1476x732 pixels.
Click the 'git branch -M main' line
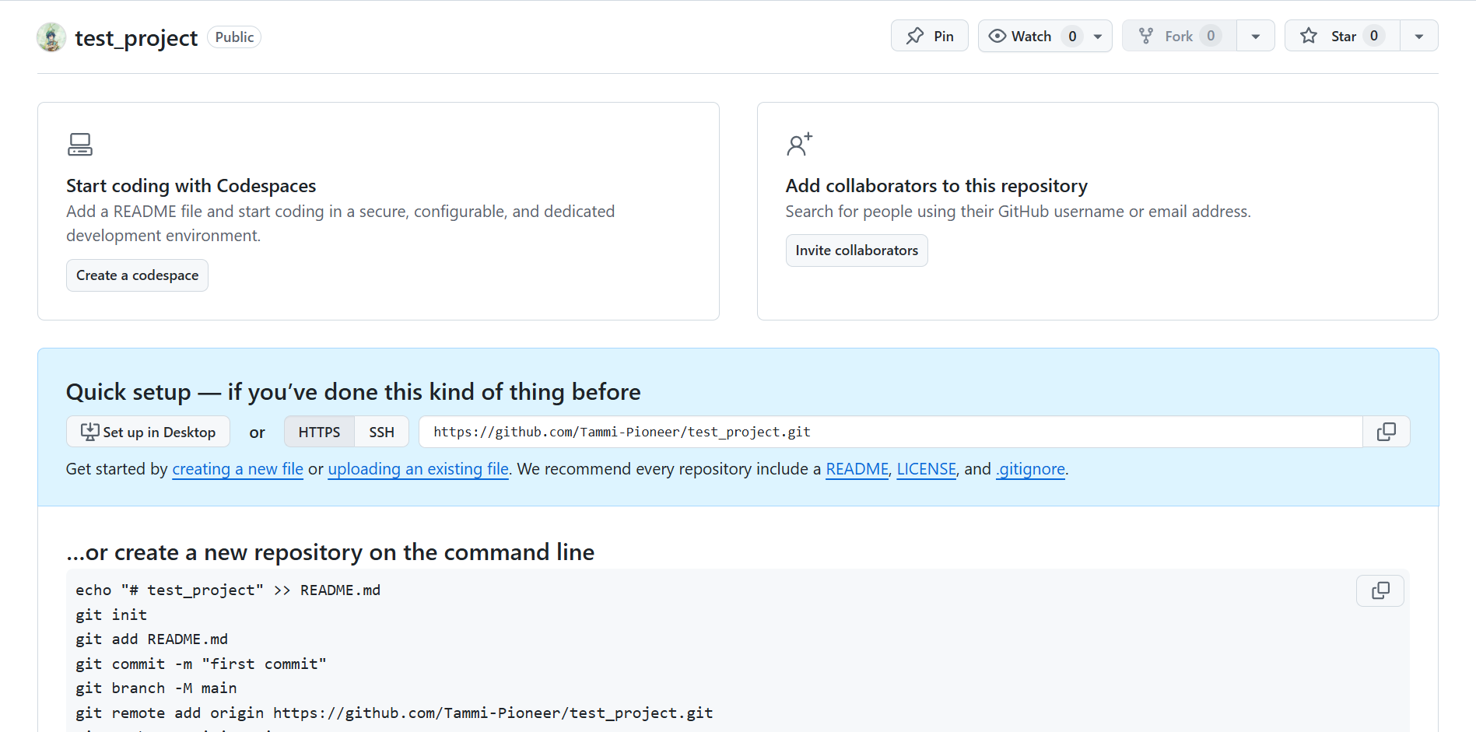pos(156,688)
